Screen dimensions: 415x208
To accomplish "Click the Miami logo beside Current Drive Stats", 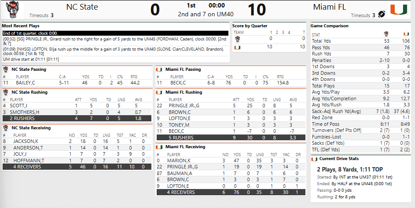I will pyautogui.click(x=314, y=159).
